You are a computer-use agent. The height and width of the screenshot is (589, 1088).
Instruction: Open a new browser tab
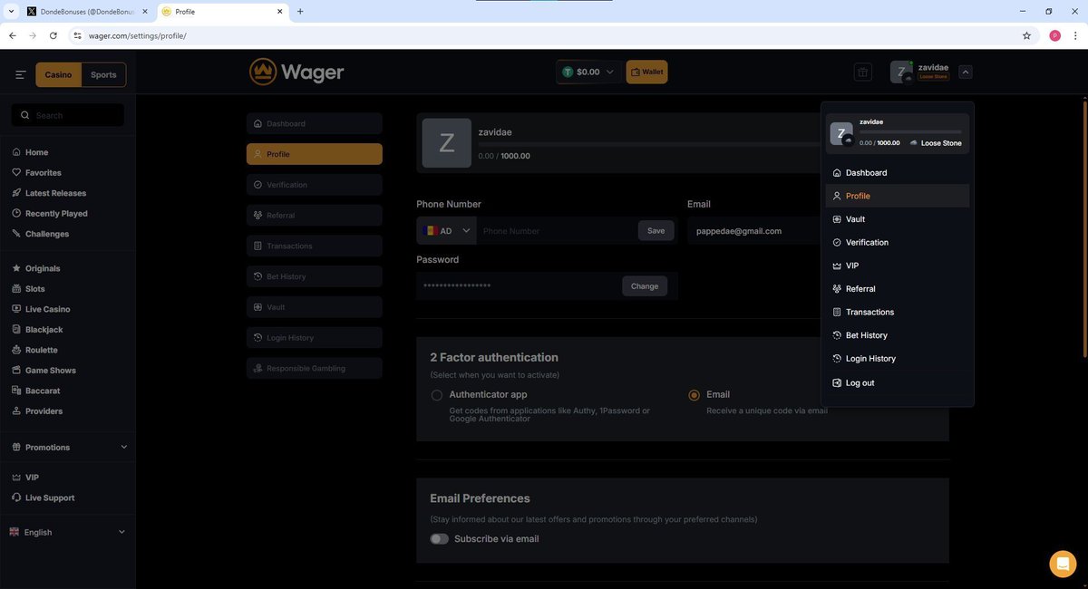pyautogui.click(x=300, y=12)
